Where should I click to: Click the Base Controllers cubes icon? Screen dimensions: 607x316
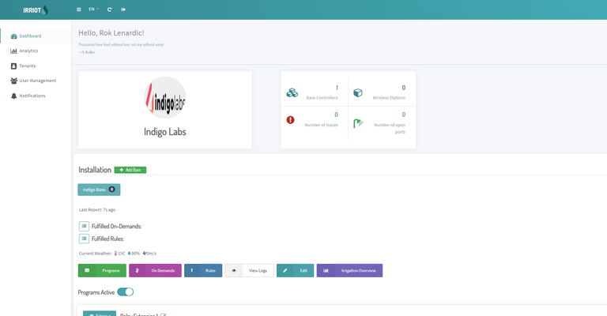point(292,93)
